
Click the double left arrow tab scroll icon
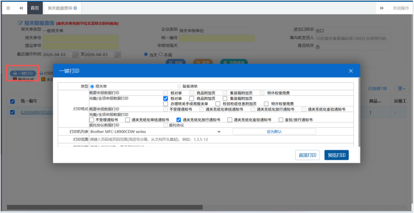coord(21,8)
